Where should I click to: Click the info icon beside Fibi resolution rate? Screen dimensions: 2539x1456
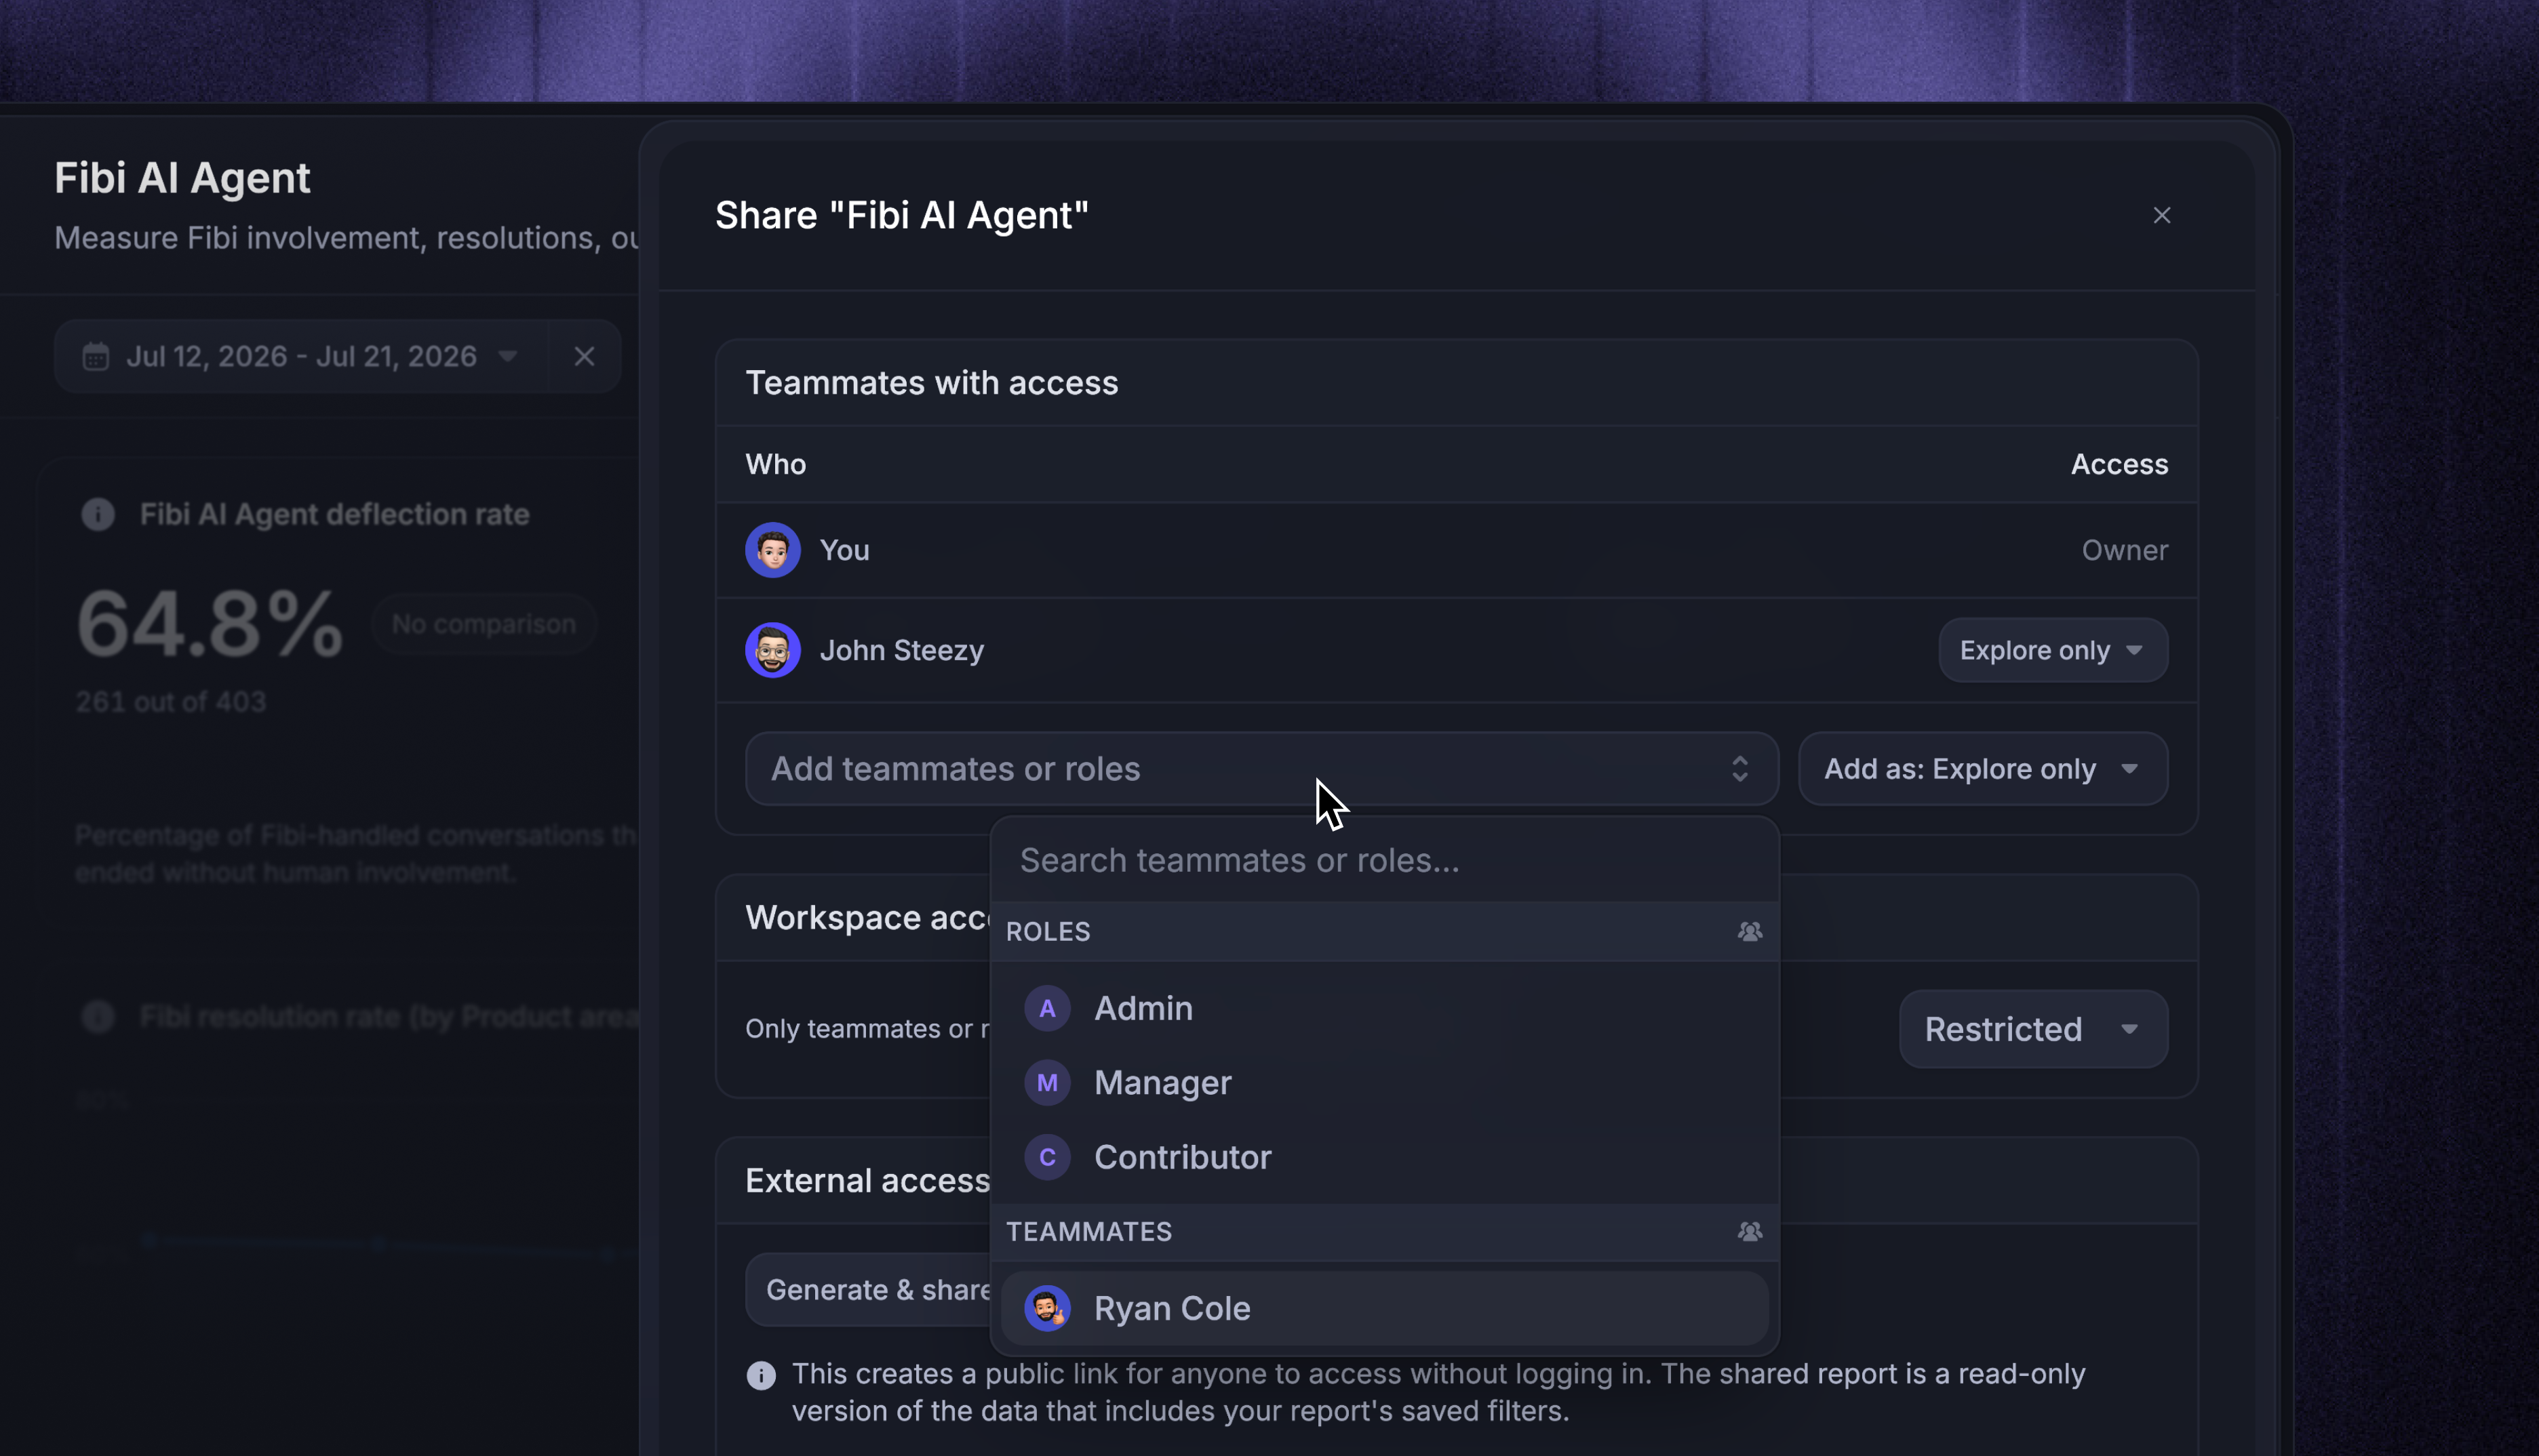click(x=98, y=1017)
